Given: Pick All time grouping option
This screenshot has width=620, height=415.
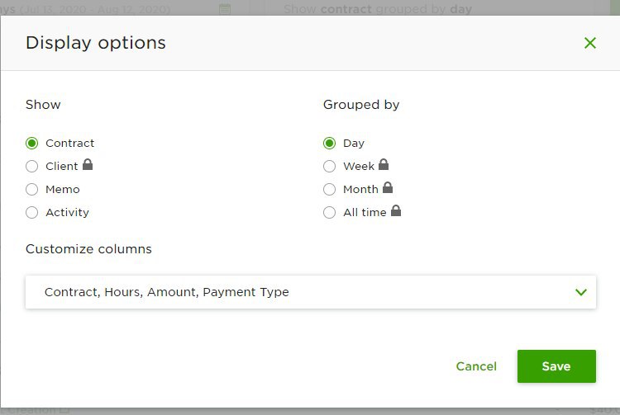Looking at the screenshot, I should 329,213.
